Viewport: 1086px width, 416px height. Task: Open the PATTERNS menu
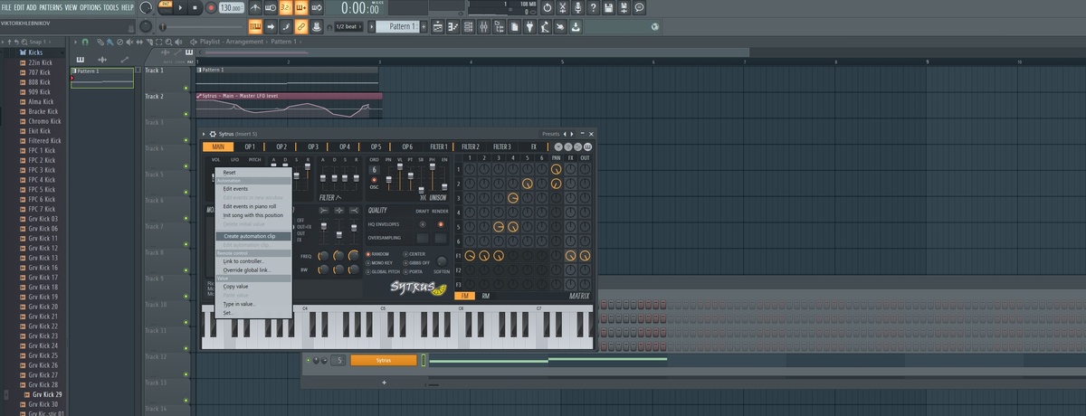[x=50, y=6]
